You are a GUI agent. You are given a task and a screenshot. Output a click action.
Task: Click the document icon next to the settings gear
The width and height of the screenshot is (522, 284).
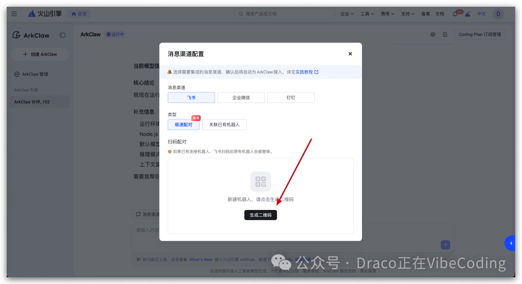point(444,34)
